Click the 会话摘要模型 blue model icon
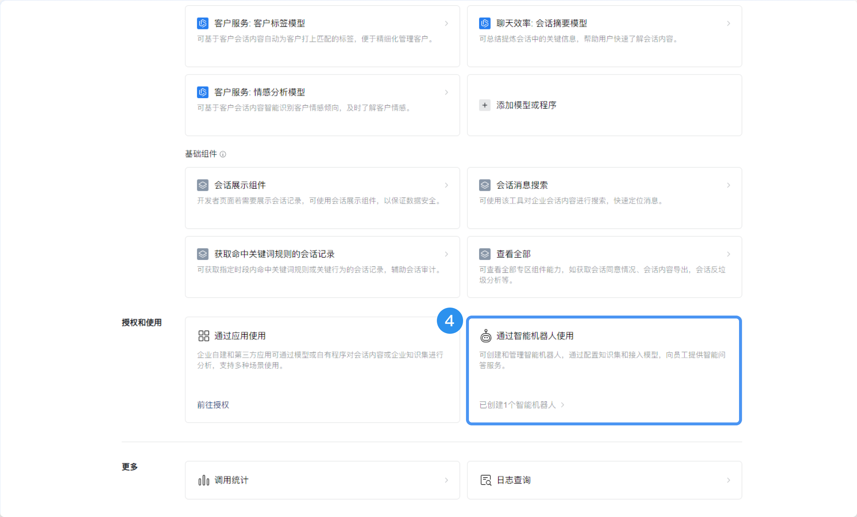The width and height of the screenshot is (857, 517). tap(485, 23)
